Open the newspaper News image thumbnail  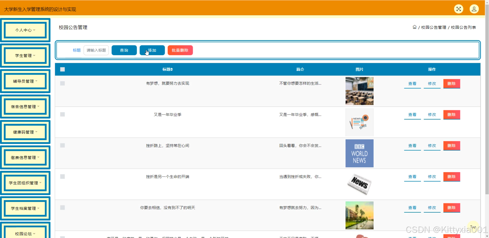359,184
